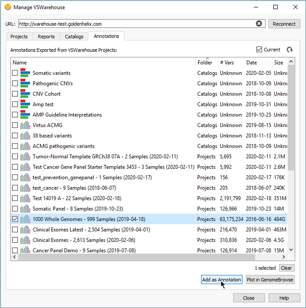Click the Plot in GenomeBrowse button

[270, 280]
